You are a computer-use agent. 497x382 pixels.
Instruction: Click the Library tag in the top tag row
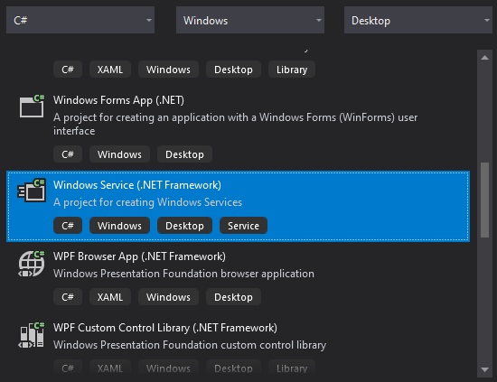pos(292,70)
